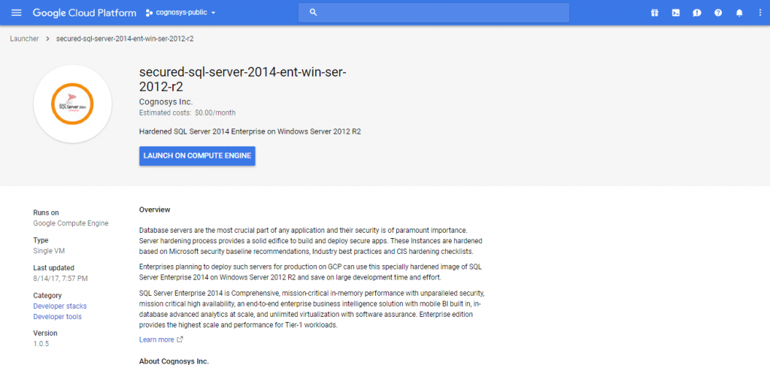770x365 pixels.
Task: Open the three-dot more options menu
Action: pos(759,13)
